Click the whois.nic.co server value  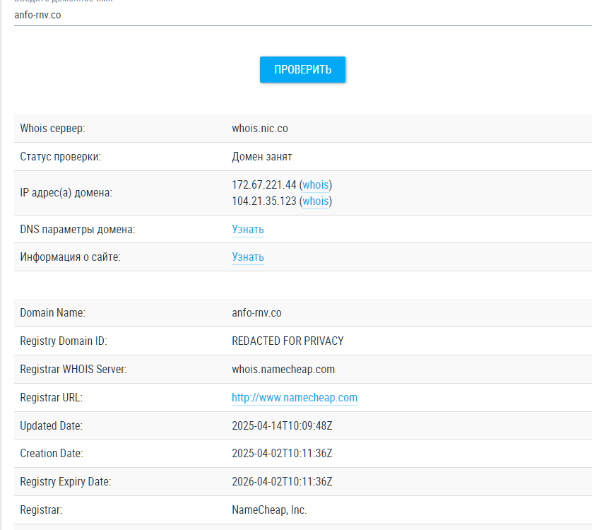pyautogui.click(x=260, y=129)
